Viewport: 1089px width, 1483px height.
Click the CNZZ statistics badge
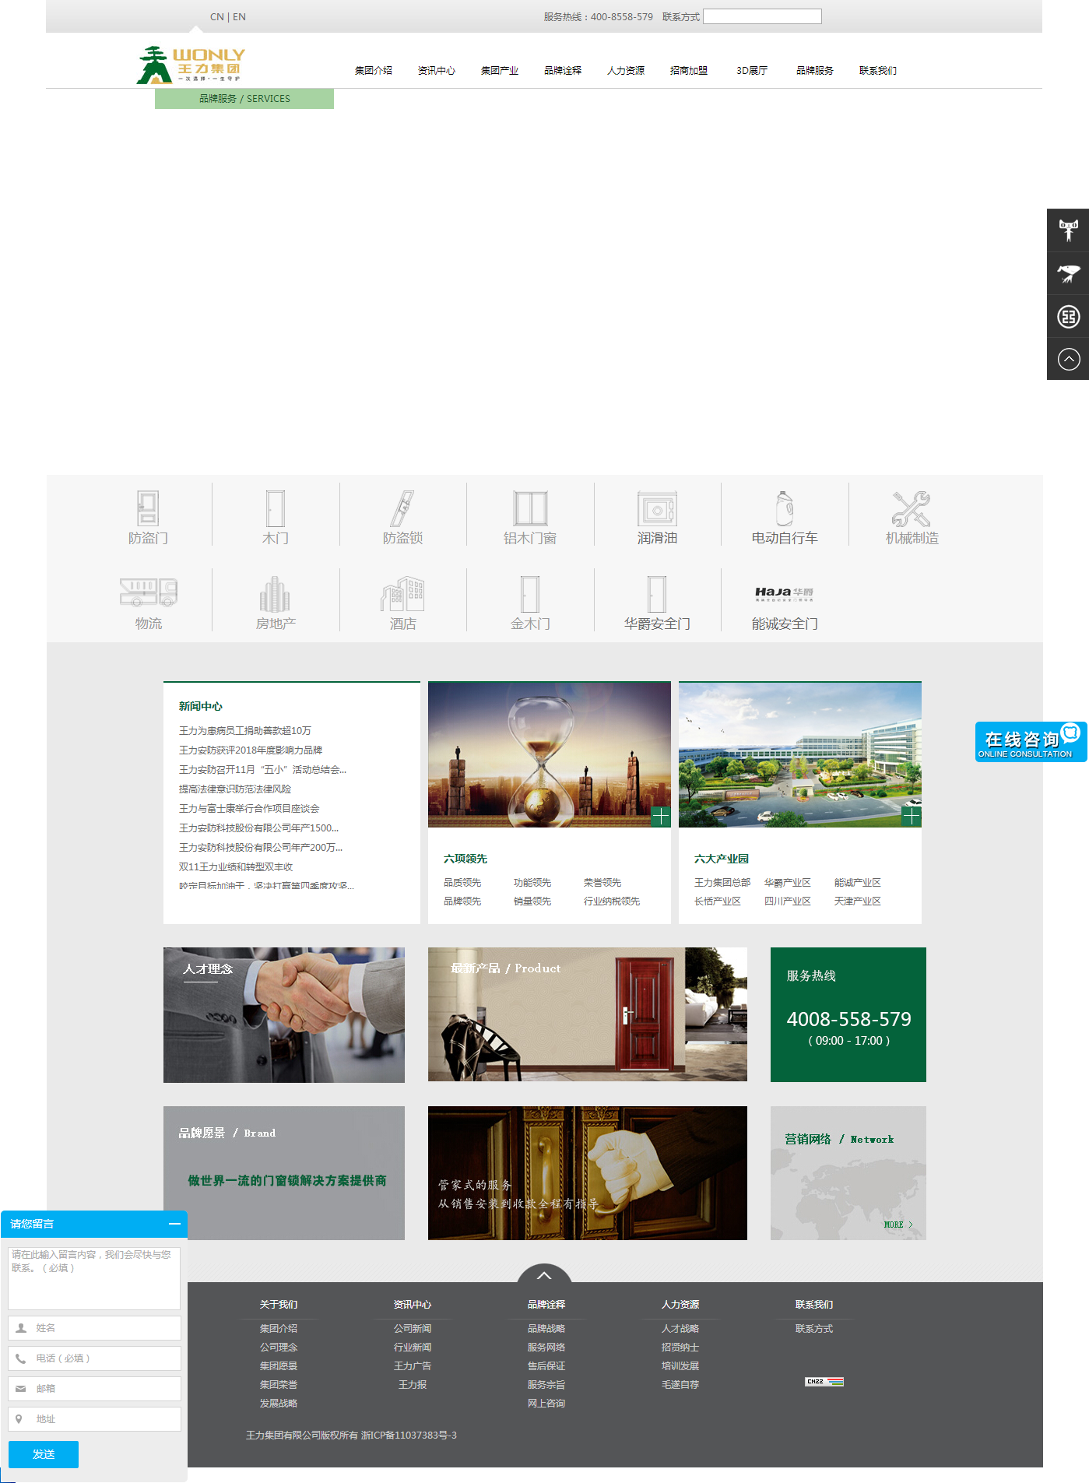coord(824,1382)
